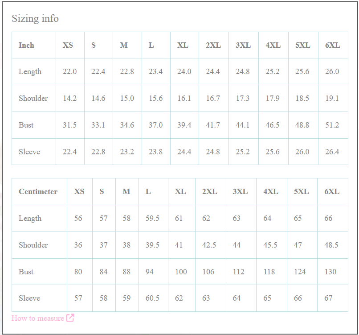Select the Bust row label in Inch table
Image resolution: width=359 pixels, height=335 pixels.
pyautogui.click(x=26, y=125)
